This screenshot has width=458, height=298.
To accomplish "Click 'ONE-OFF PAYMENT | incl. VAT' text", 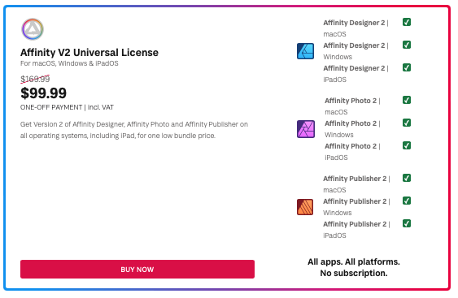I will pyautogui.click(x=67, y=107).
